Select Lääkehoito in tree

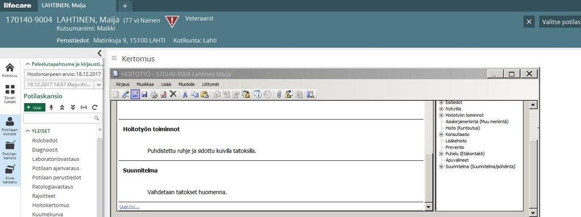455,141
